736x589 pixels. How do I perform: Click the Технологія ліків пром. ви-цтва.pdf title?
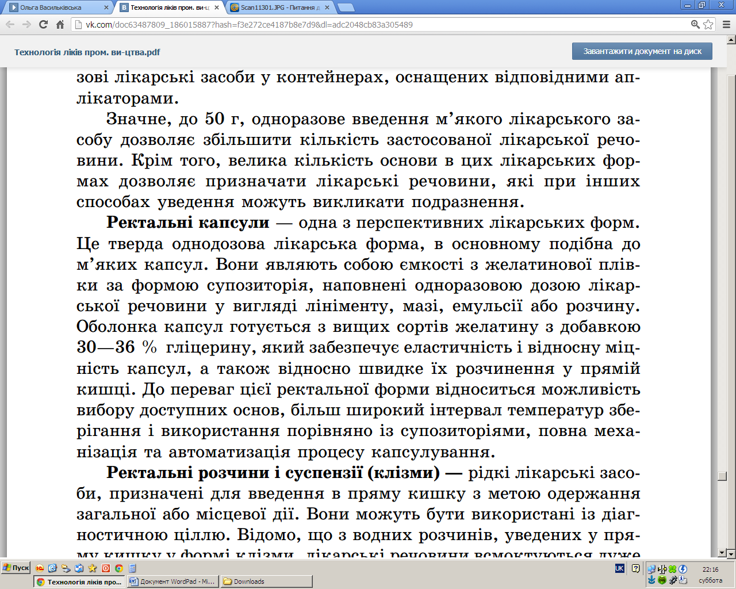(87, 52)
